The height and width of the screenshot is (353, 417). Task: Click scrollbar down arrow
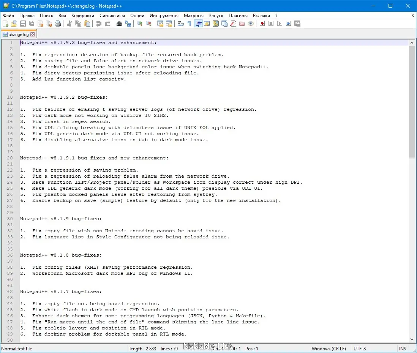pyautogui.click(x=412, y=339)
